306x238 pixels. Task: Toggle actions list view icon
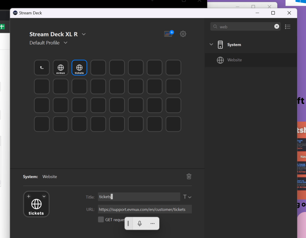point(288,27)
